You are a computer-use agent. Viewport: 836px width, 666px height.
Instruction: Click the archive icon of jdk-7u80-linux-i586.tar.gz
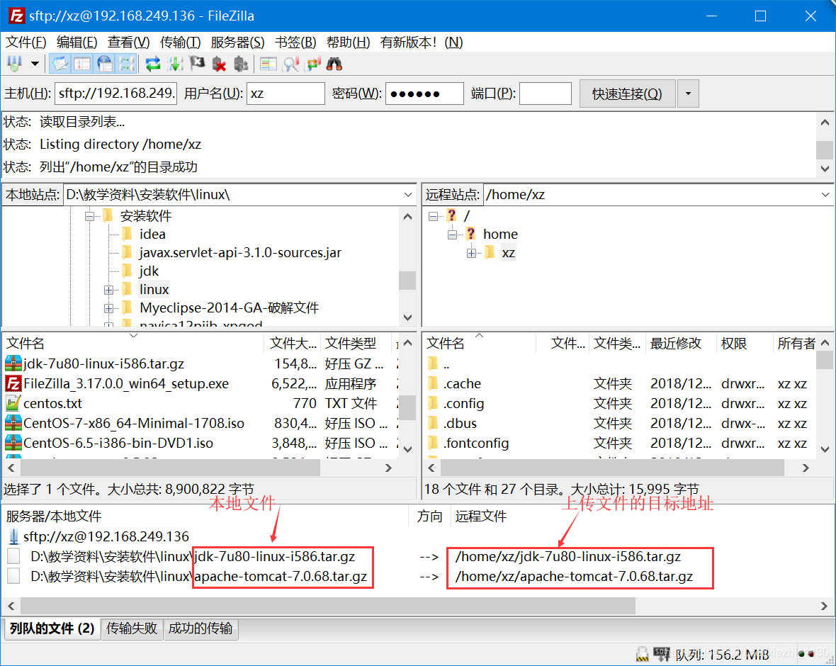tap(13, 363)
